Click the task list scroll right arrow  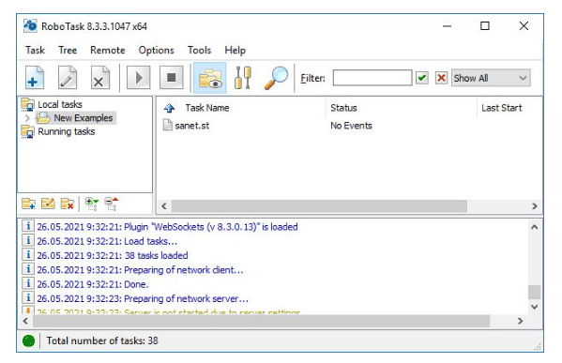pyautogui.click(x=535, y=206)
